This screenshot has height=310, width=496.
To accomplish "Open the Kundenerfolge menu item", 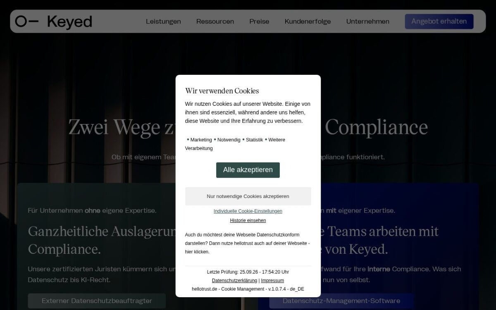I will [308, 21].
